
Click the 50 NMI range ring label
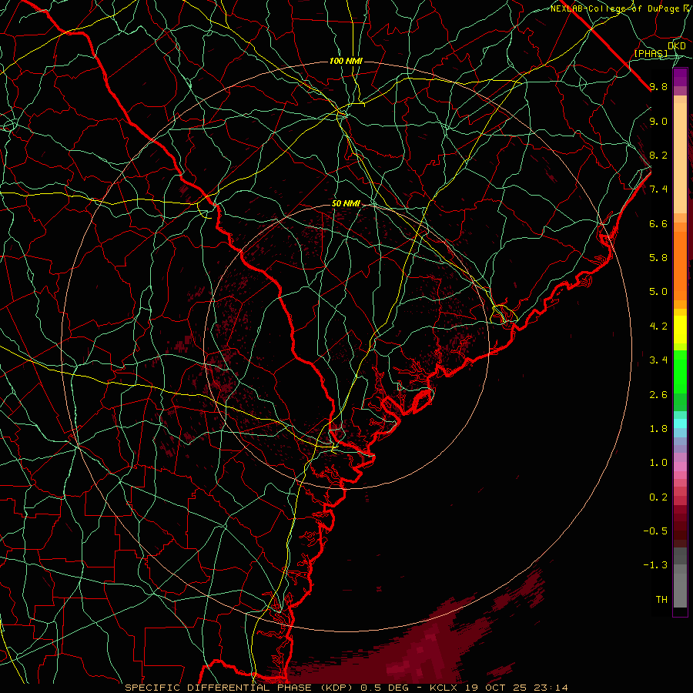(x=346, y=204)
